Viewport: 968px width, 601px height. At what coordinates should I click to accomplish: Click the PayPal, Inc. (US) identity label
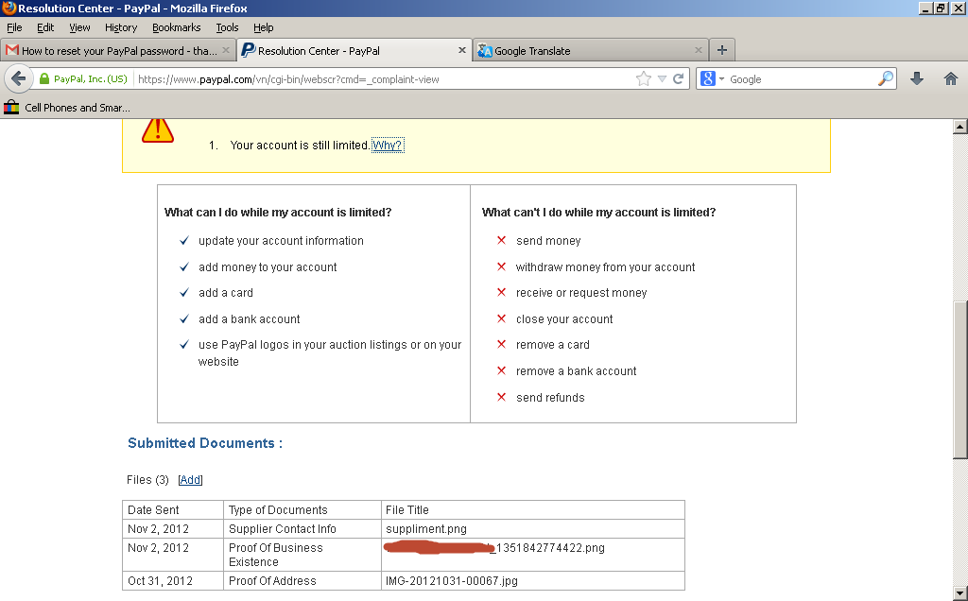(x=90, y=79)
